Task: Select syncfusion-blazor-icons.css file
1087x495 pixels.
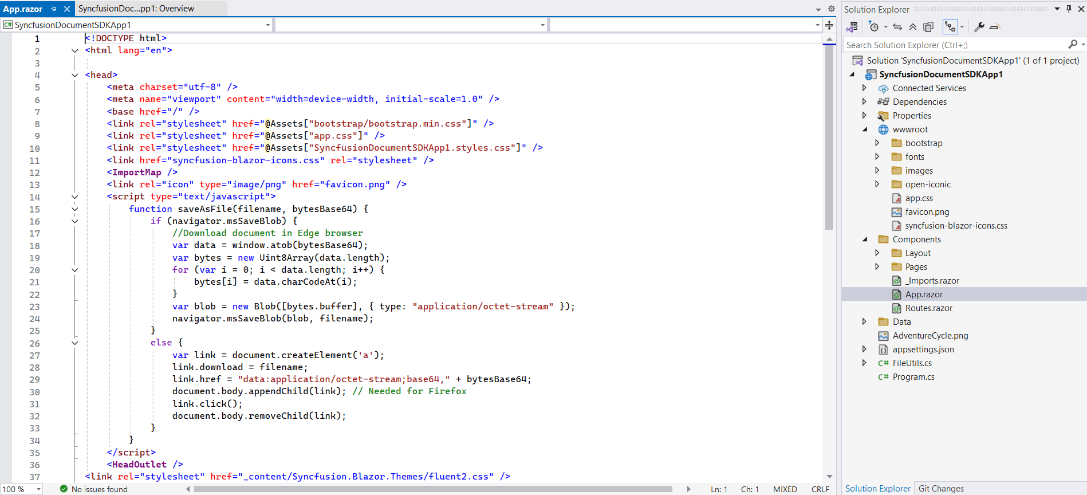Action: 956,226
